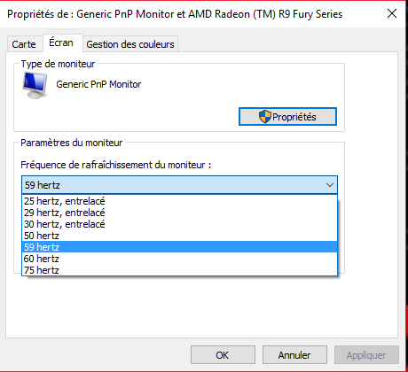Click the 59 hertz combo box field
Screen dimensions: 408x372
(179, 185)
